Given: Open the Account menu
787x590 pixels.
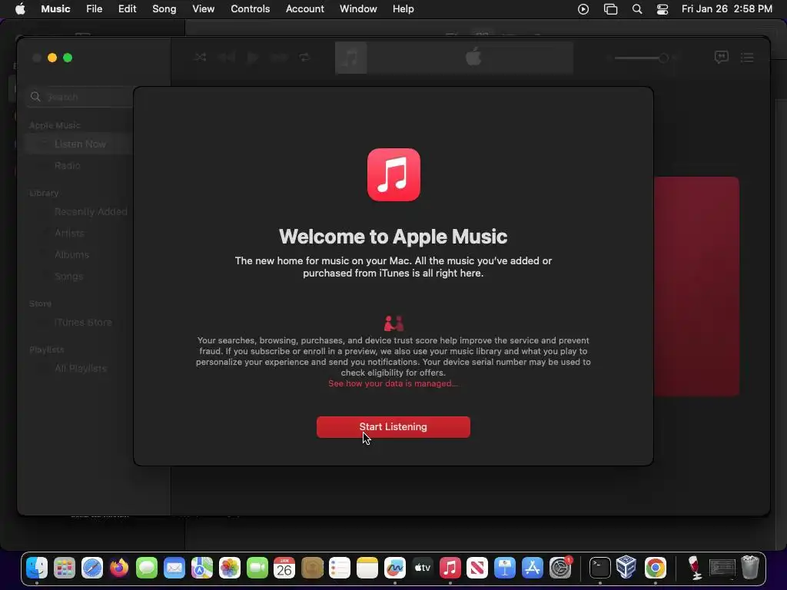Looking at the screenshot, I should (x=304, y=8).
